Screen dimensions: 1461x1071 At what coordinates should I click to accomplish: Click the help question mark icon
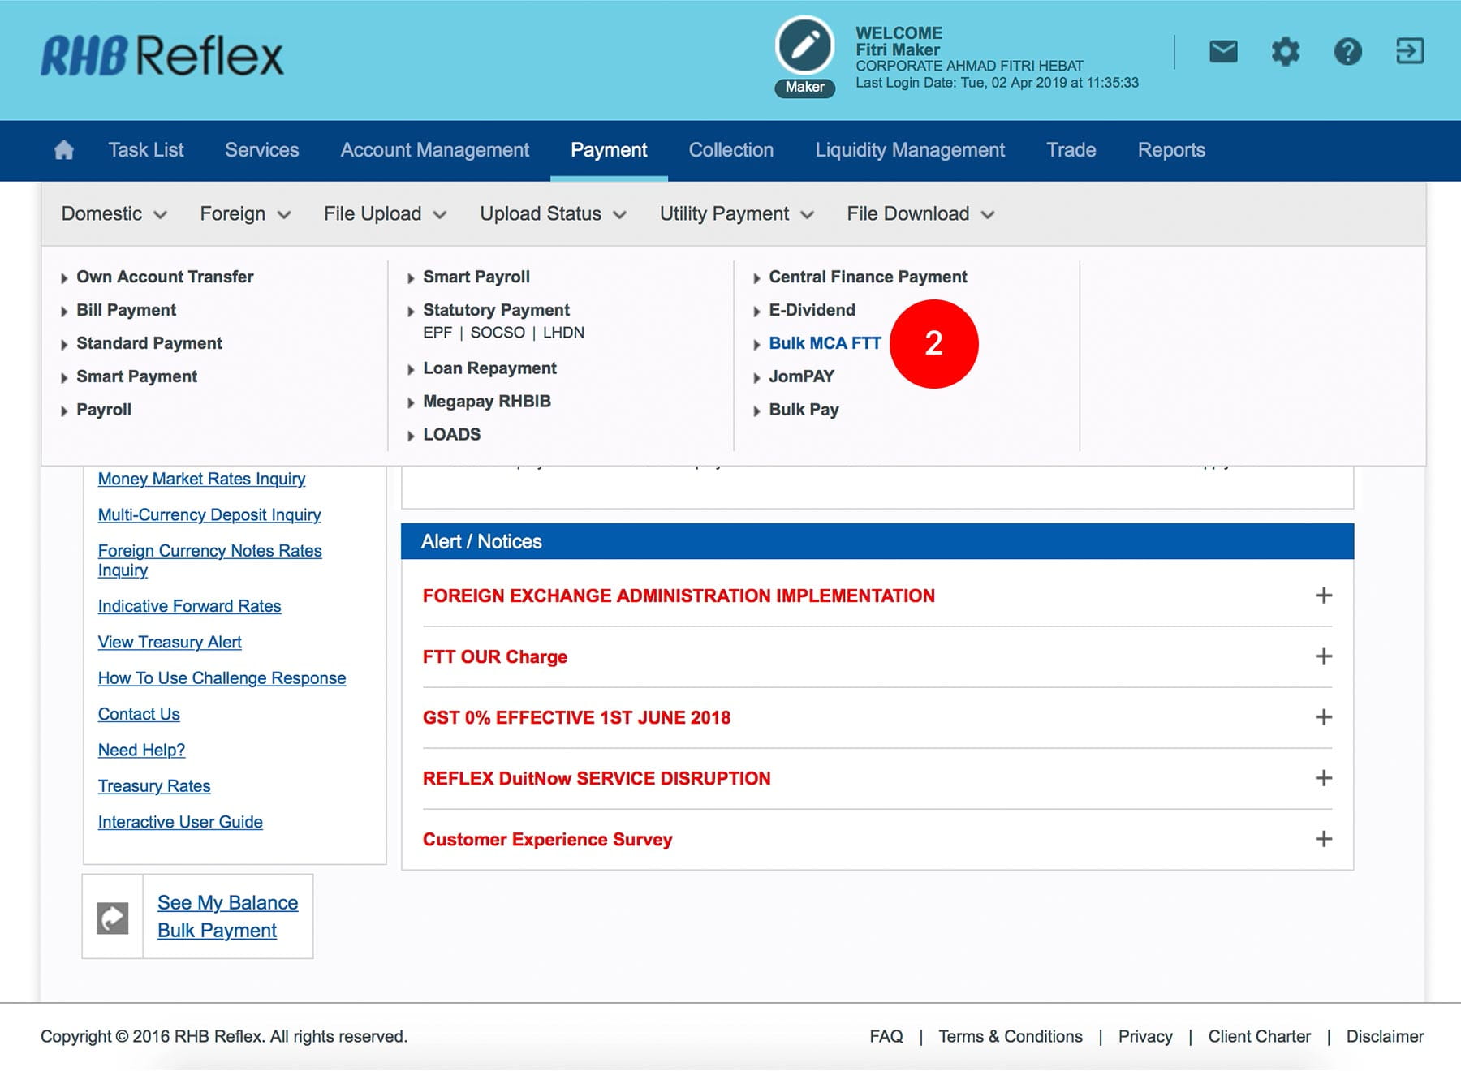pos(1347,52)
